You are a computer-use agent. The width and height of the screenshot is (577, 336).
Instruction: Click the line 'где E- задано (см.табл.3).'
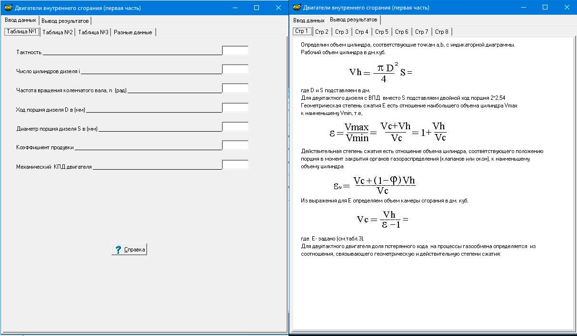(x=333, y=239)
